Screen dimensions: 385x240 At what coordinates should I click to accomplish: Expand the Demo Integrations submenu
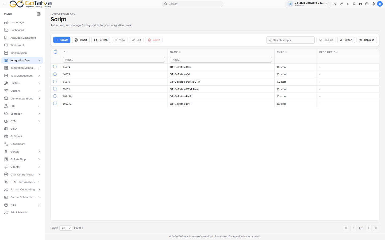[22, 99]
